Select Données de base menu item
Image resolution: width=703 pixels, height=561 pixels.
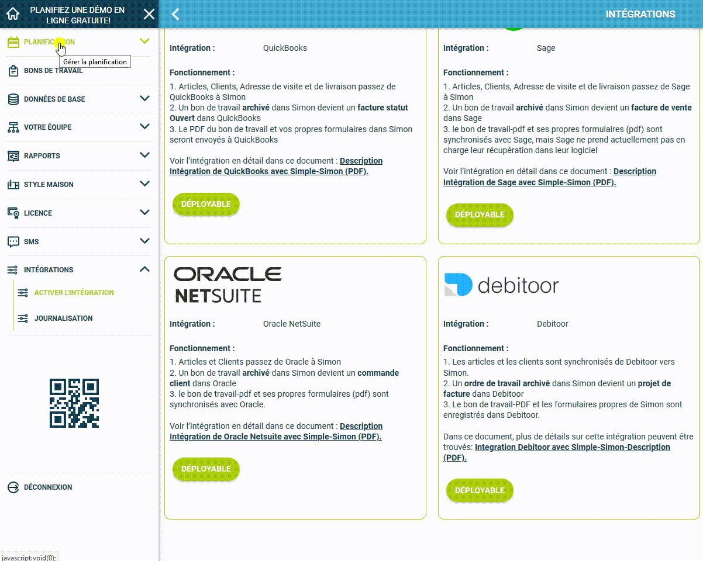54,99
